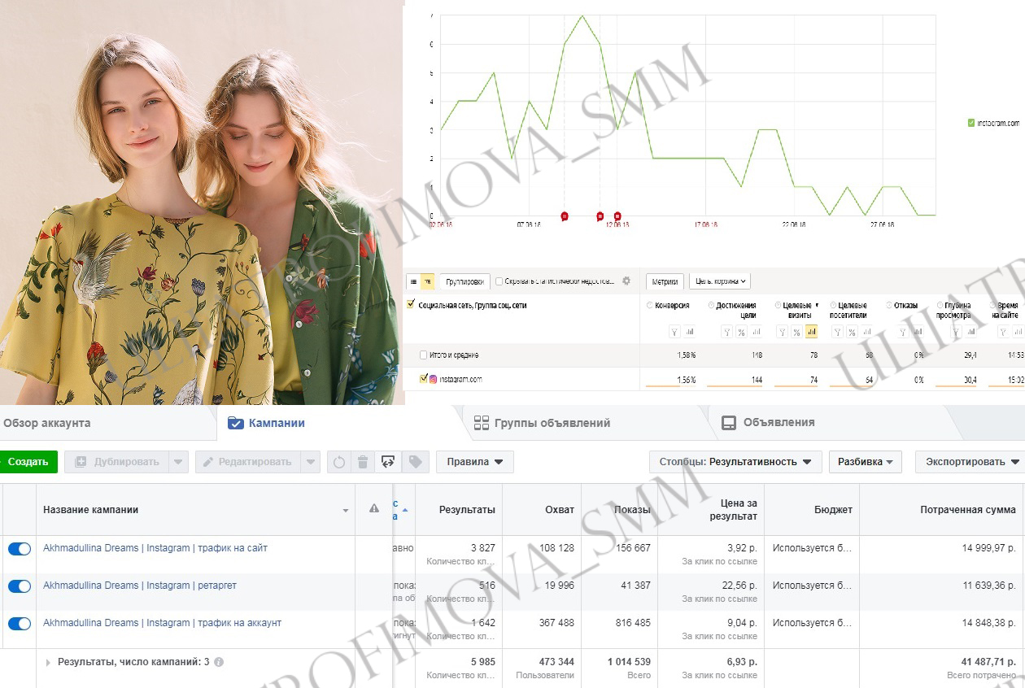This screenshot has width=1025, height=688.
Task: Click the preview arrows icon in toolbar
Action: tap(388, 462)
